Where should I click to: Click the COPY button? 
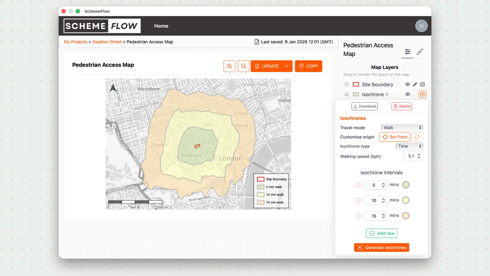[x=308, y=66]
